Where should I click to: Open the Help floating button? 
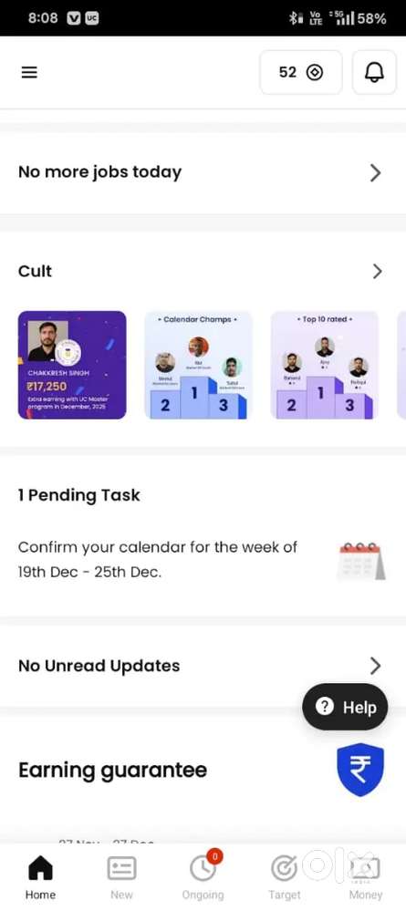pos(345,707)
